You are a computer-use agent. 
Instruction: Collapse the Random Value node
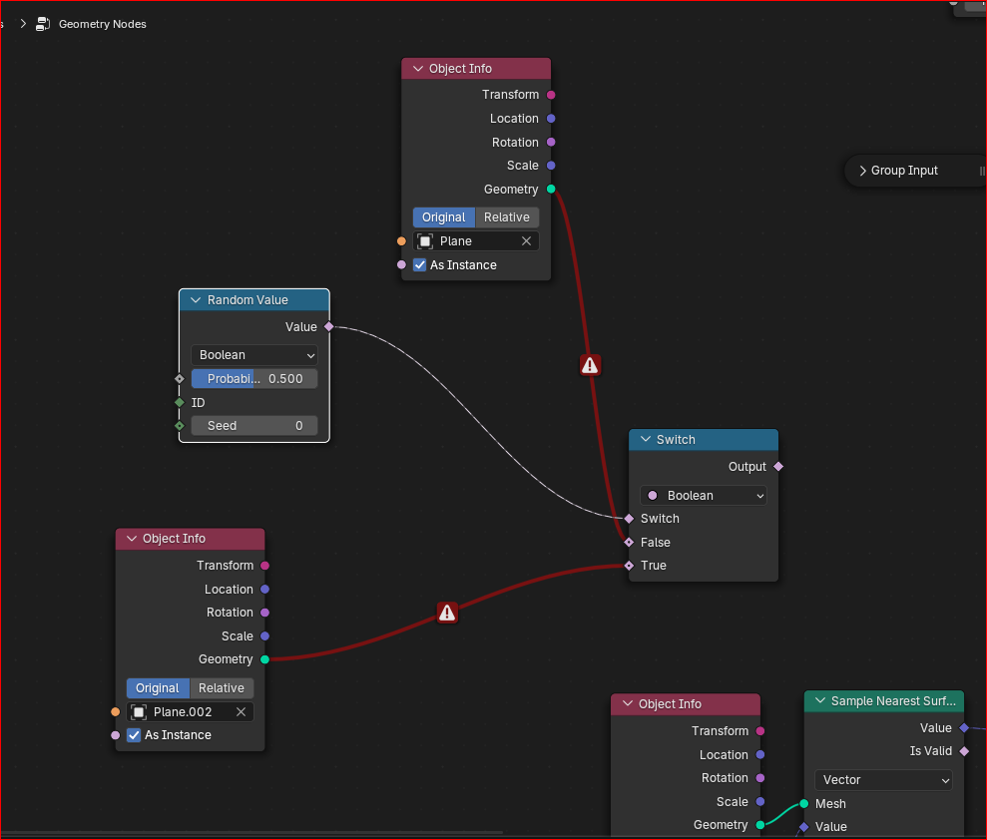(x=196, y=300)
